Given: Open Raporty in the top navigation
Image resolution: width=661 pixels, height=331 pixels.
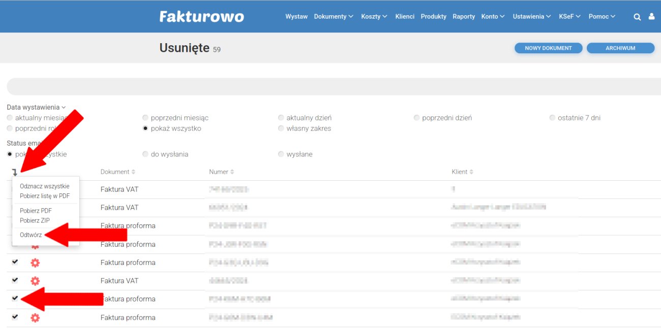Looking at the screenshot, I should tap(464, 16).
